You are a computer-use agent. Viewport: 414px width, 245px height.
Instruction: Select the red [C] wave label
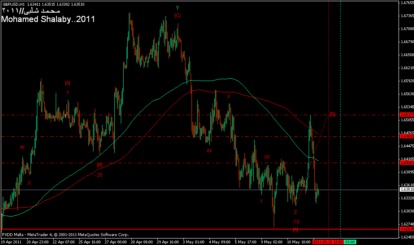(177, 15)
